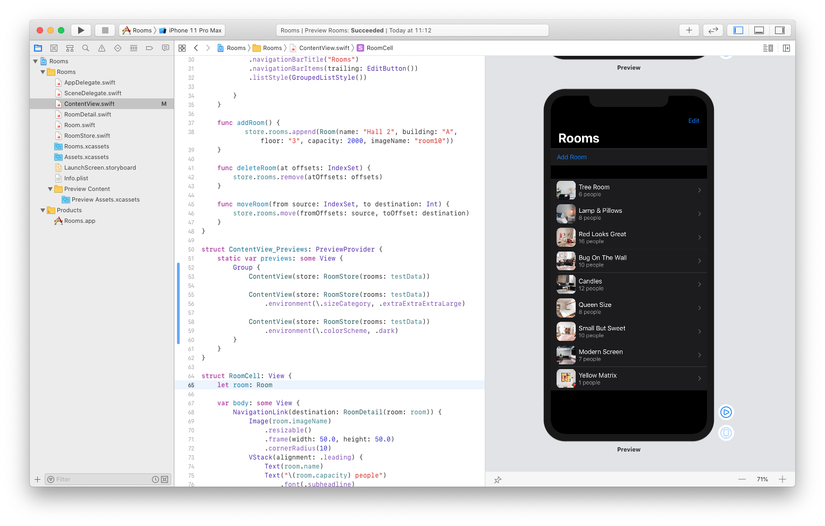Show the Breakpoint navigator tag icon

click(x=149, y=48)
